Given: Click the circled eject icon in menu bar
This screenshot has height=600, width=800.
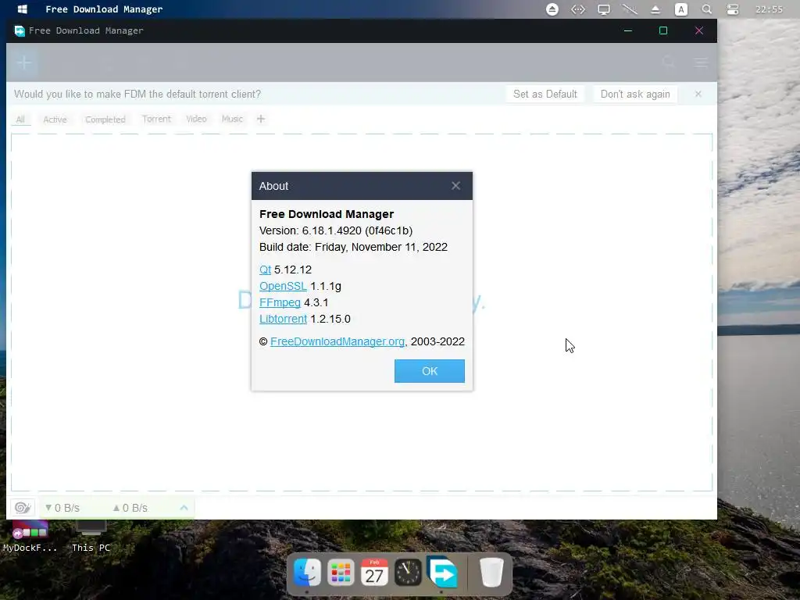Looking at the screenshot, I should [552, 9].
